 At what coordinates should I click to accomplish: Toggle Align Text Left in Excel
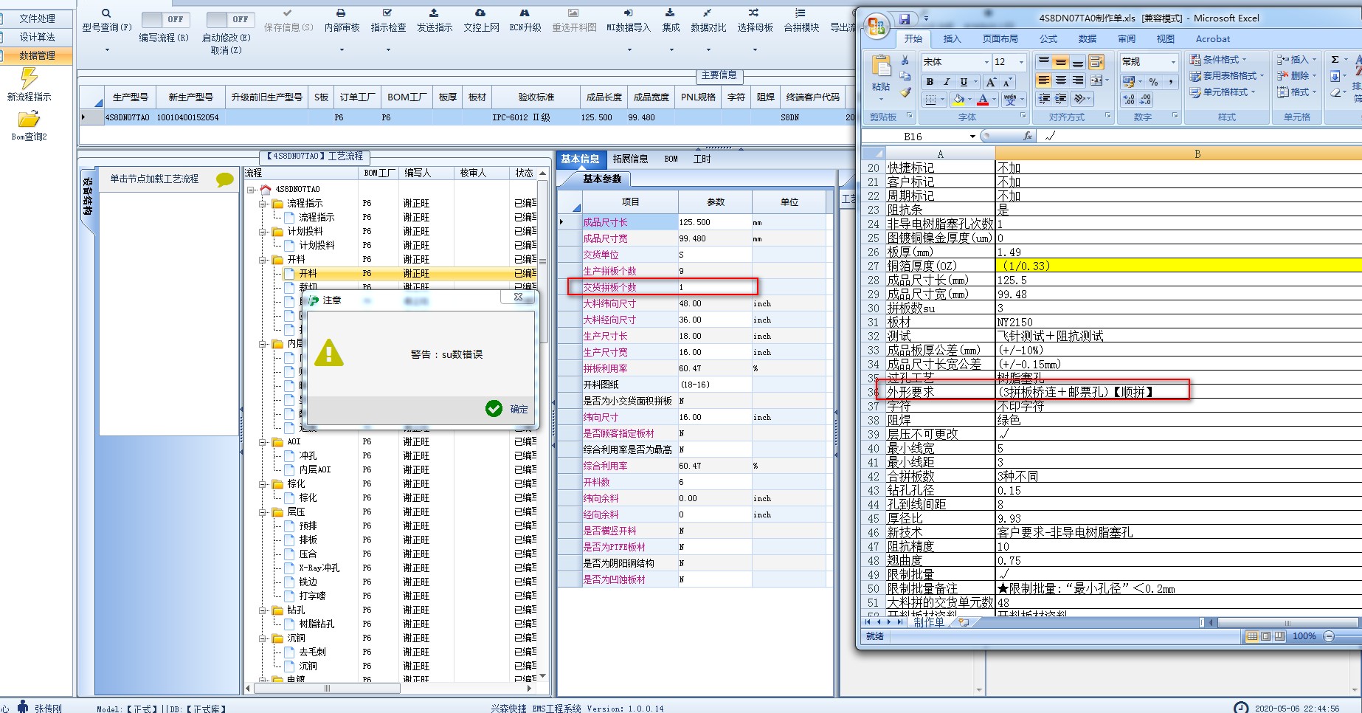(x=1043, y=80)
